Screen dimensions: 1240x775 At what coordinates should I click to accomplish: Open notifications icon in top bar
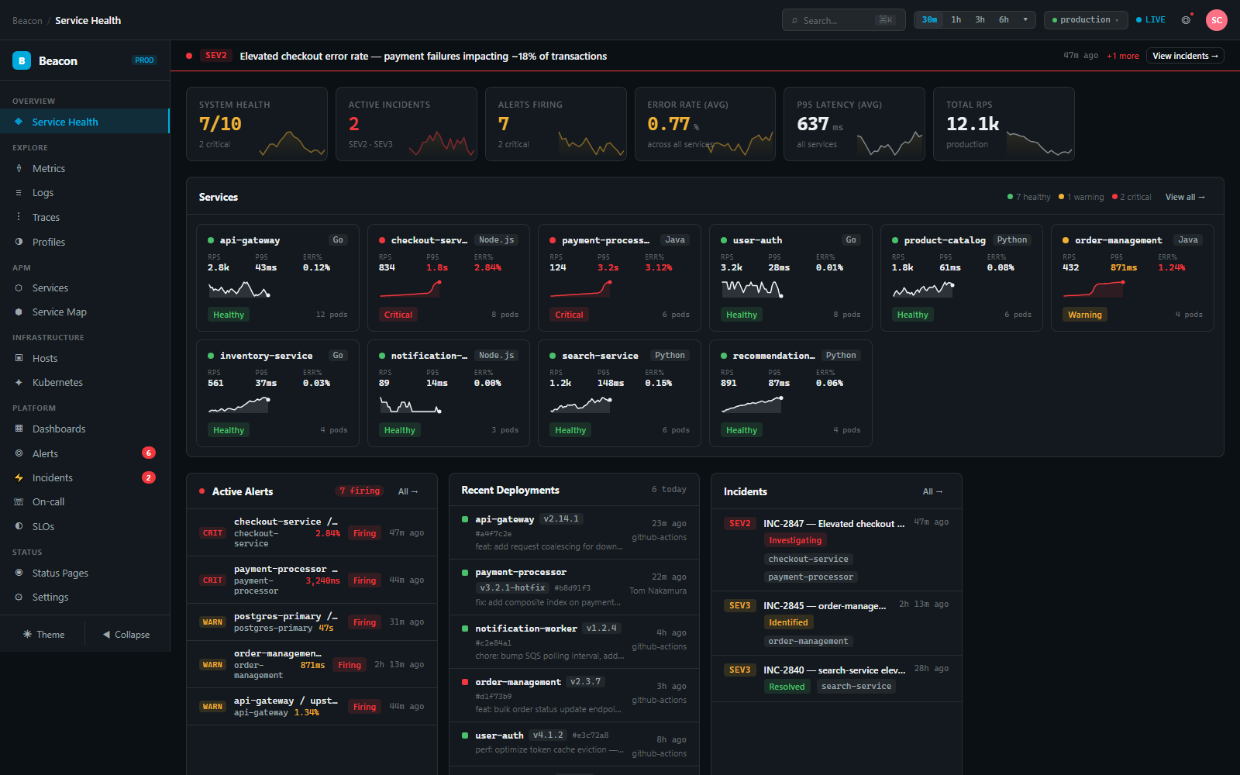[x=1186, y=20]
